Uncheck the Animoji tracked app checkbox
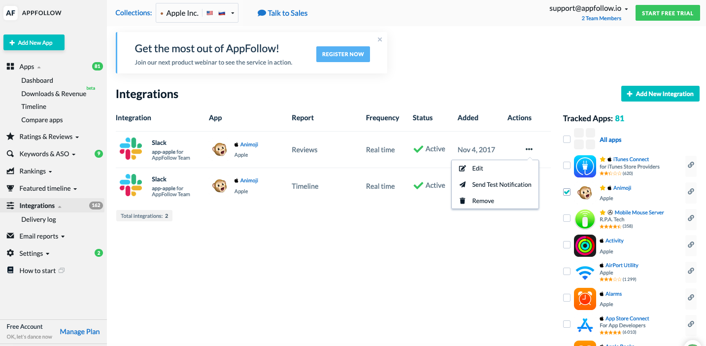This screenshot has height=346, width=706. 567,192
